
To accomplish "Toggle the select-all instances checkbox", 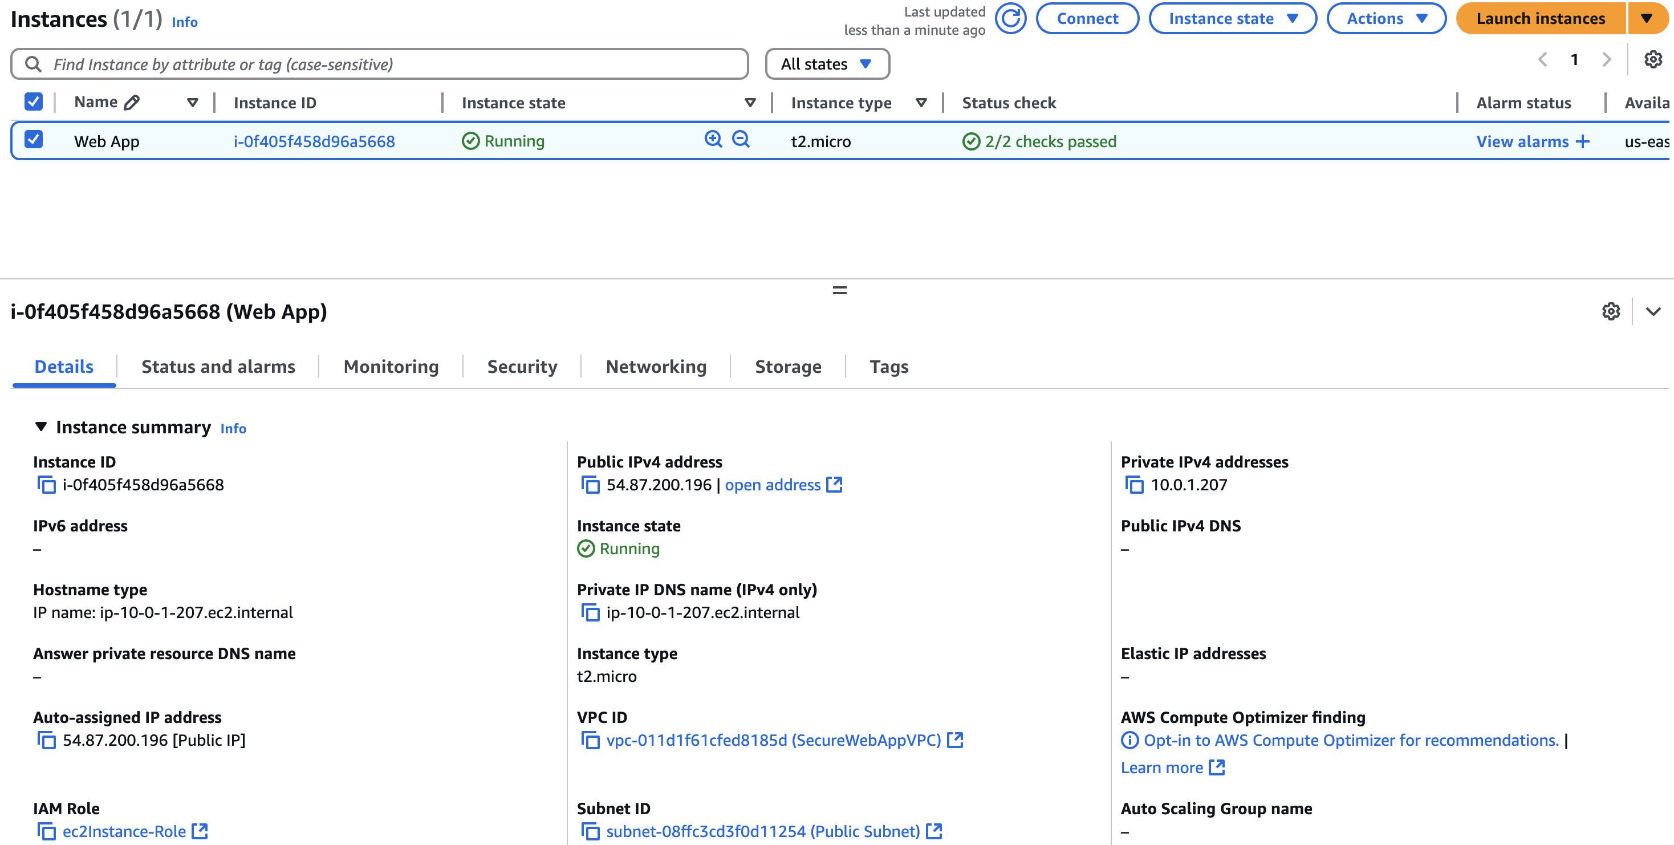I will pyautogui.click(x=33, y=101).
